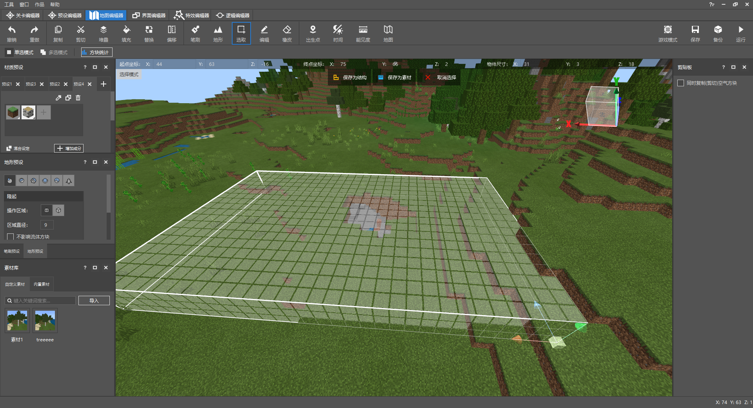This screenshot has height=408, width=753.
Task: Enable 同时复制(剪切)空气方块 checkbox
Action: pos(681,83)
